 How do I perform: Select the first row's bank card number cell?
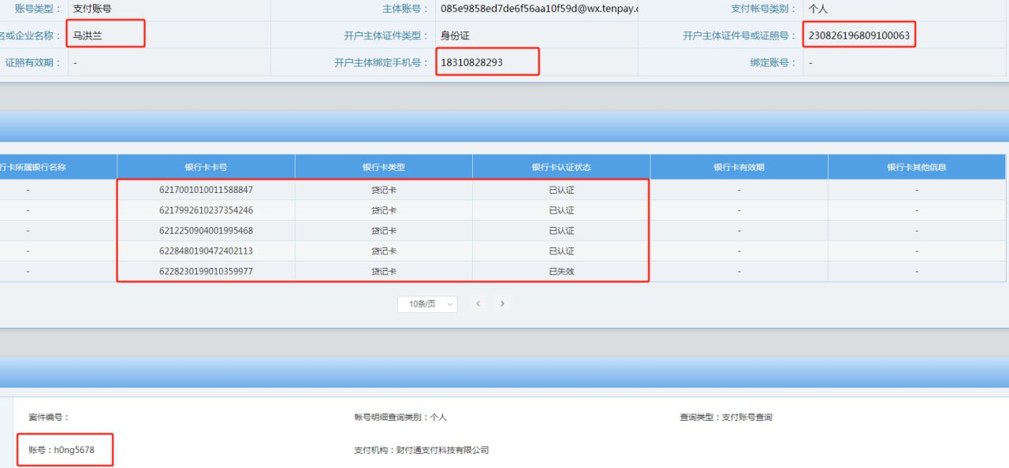(206, 190)
